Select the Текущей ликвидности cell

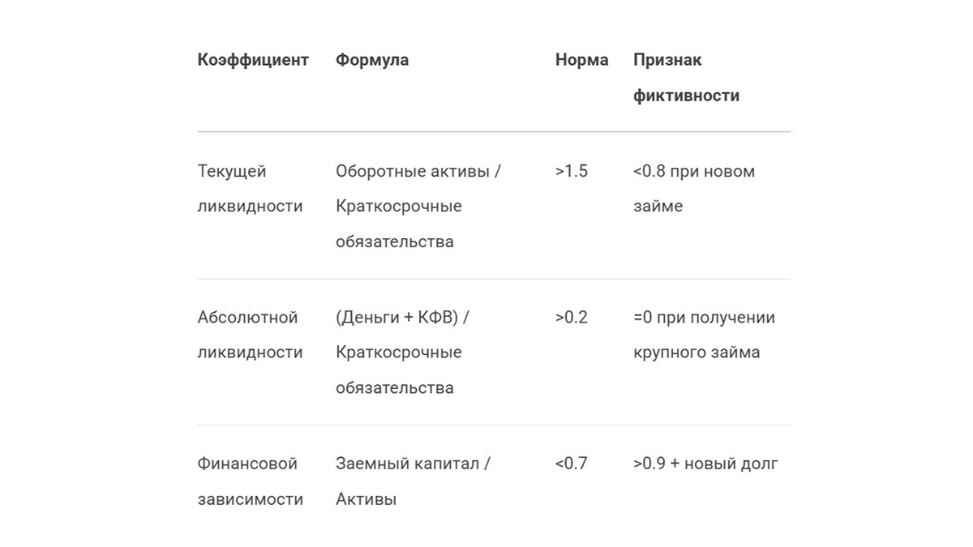point(250,189)
